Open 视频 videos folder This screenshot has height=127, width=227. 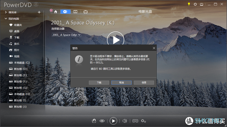[14, 57]
